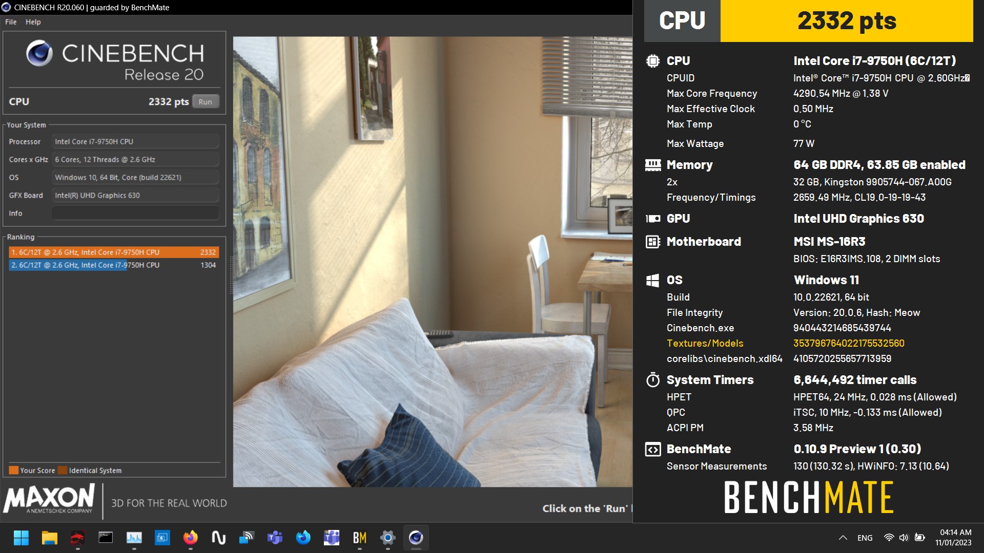Open the File menu
The image size is (984, 553).
11,22
